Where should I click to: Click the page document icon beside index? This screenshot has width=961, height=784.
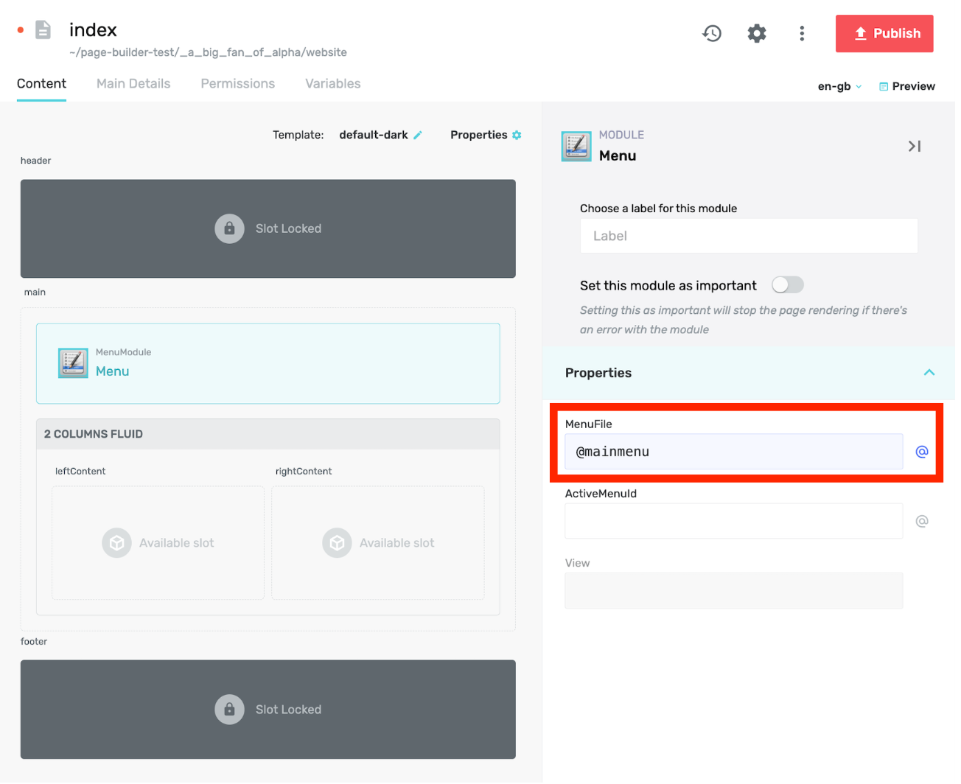(43, 30)
